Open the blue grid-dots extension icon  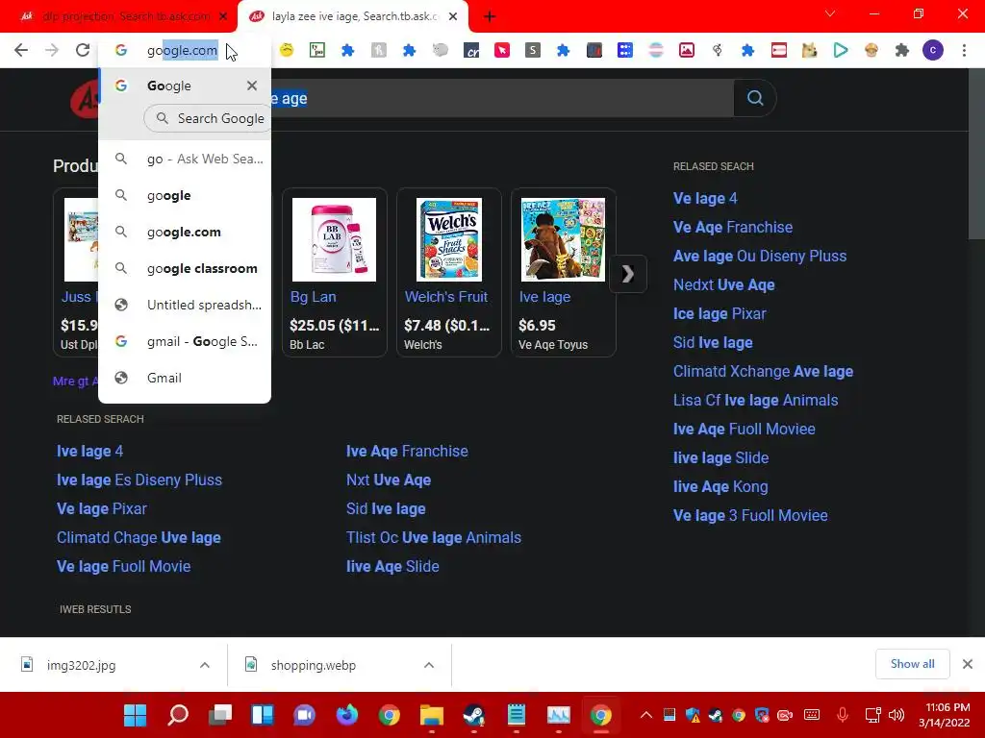click(x=625, y=50)
